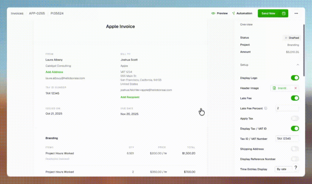Click the quantity 6.501
Image resolution: width=312 pixels, height=184 pixels.
point(130,153)
